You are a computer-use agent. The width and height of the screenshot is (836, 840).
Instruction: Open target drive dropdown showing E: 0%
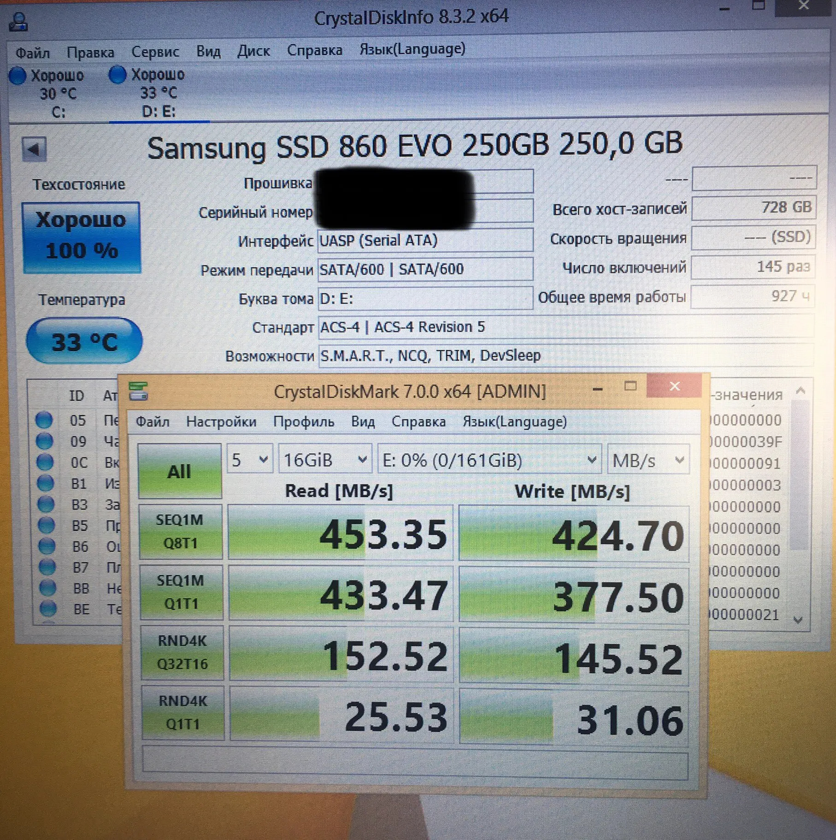[489, 459]
